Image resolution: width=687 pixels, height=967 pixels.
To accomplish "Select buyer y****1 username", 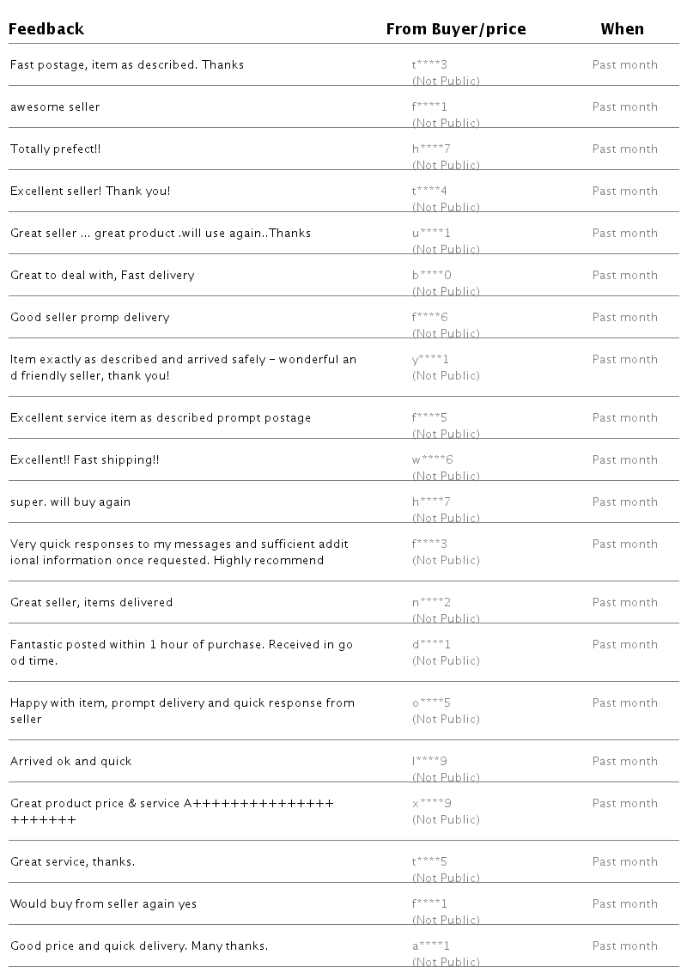I will [430, 360].
